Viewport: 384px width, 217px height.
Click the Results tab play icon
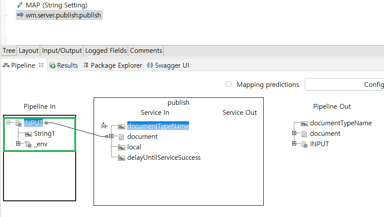pos(52,65)
